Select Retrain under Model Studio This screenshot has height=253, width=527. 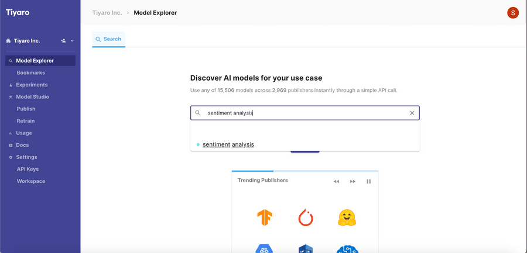[26, 121]
